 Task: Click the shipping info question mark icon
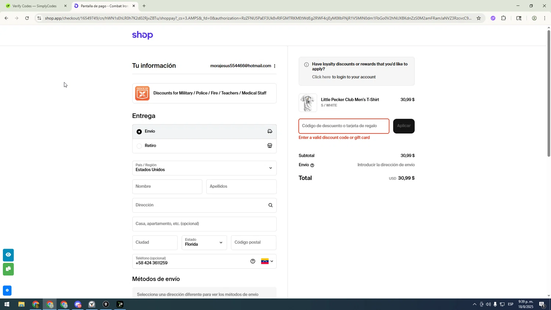[312, 165]
